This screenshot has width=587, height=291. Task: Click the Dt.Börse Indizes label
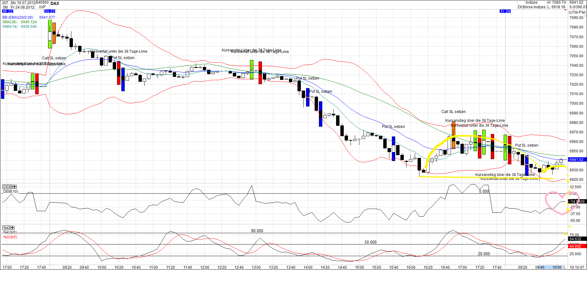click(x=532, y=7)
